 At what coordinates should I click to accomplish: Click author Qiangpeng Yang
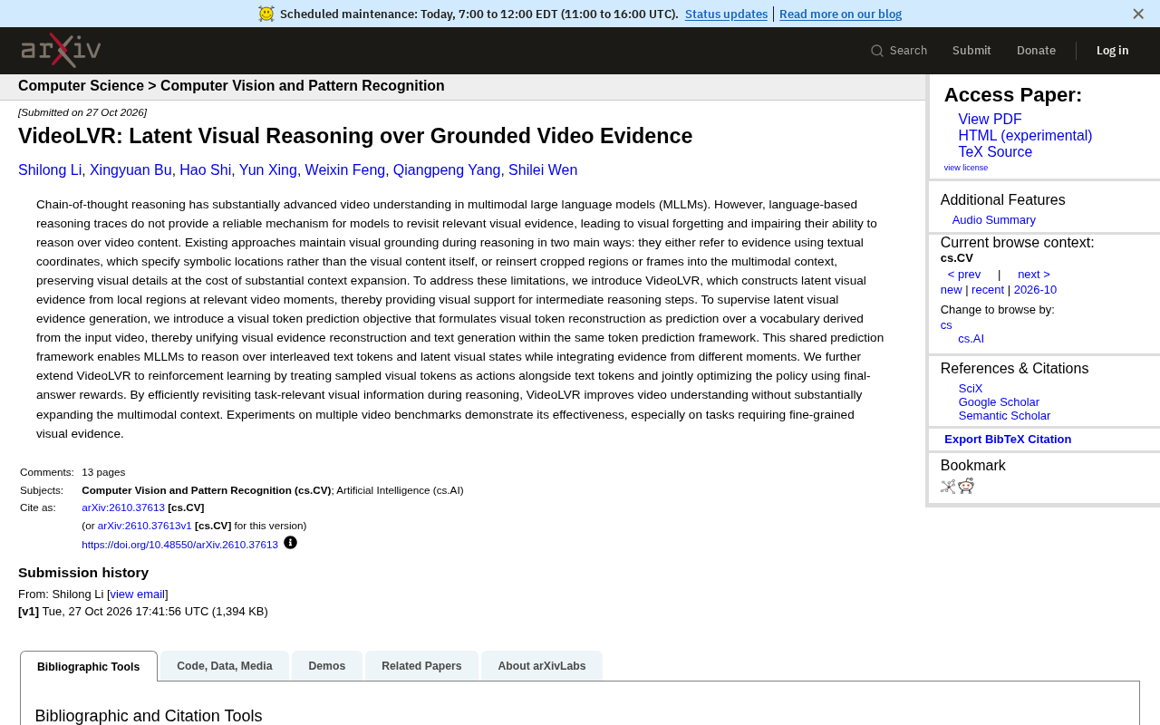coord(447,170)
